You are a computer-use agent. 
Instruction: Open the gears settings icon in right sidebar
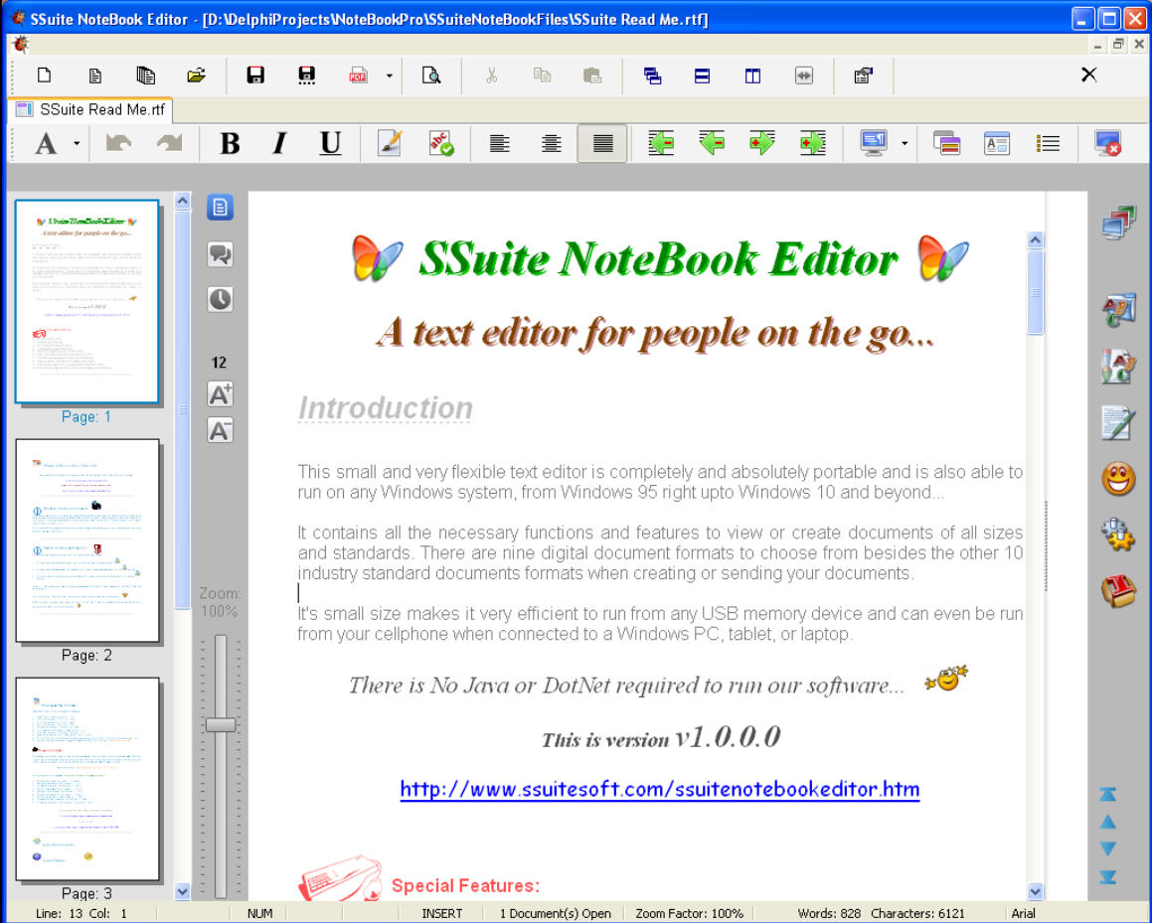coord(1118,535)
